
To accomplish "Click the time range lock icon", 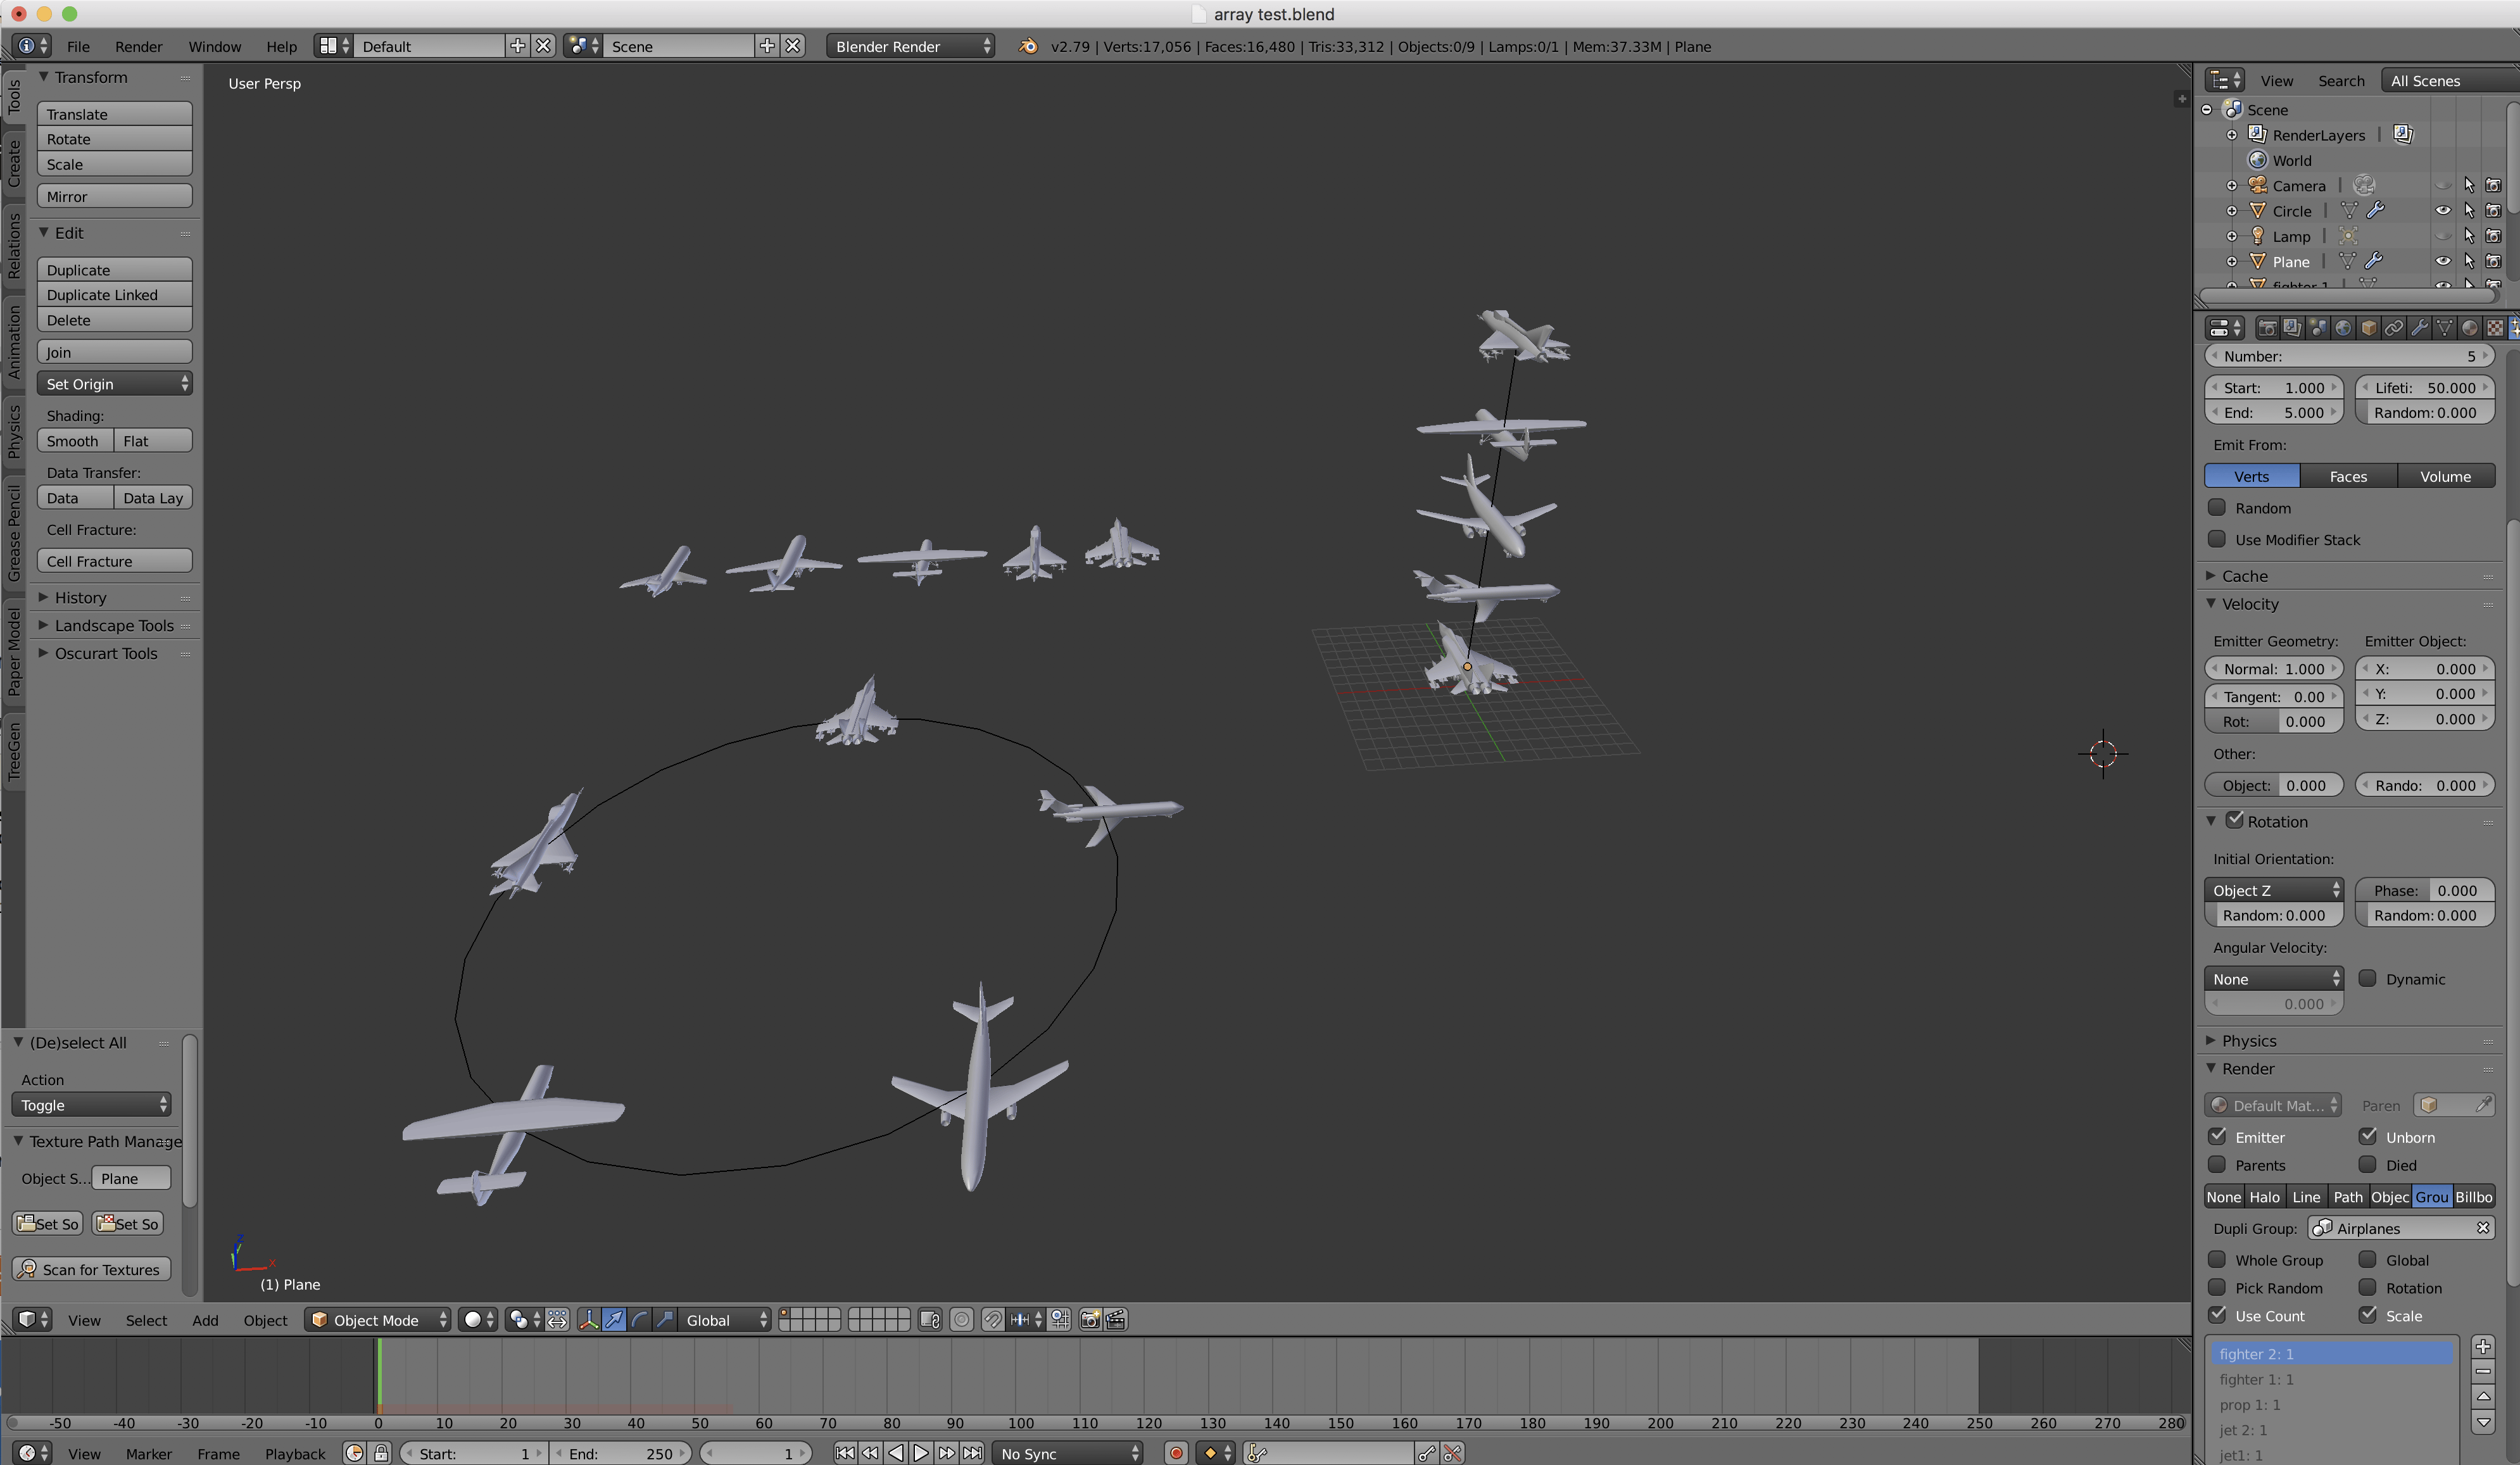I will click(381, 1453).
